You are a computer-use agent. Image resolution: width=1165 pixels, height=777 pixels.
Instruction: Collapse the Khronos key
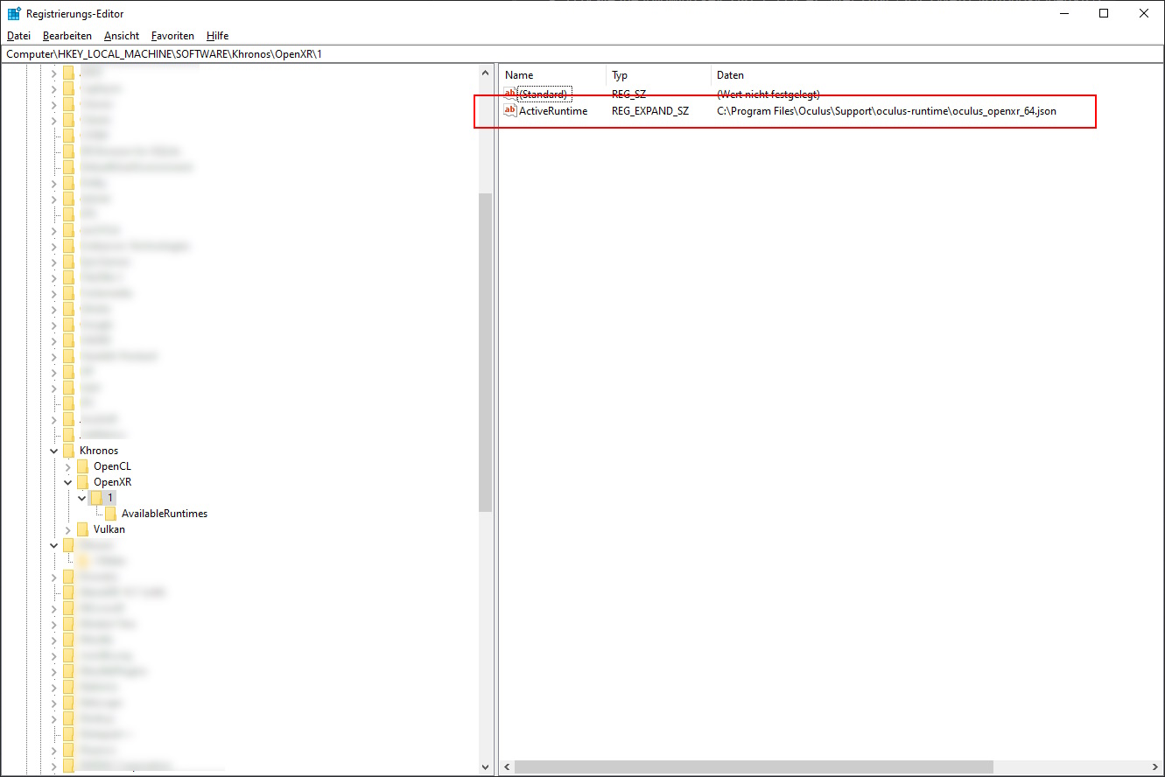(x=54, y=451)
